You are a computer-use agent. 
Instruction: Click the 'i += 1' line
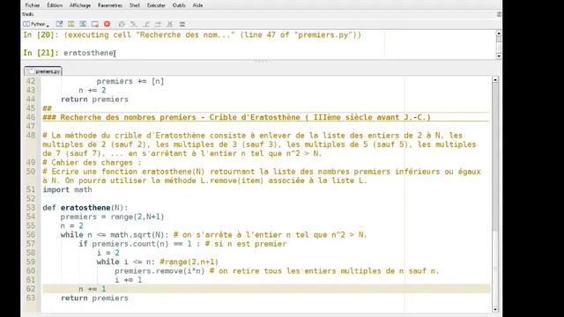pyautogui.click(x=129, y=280)
